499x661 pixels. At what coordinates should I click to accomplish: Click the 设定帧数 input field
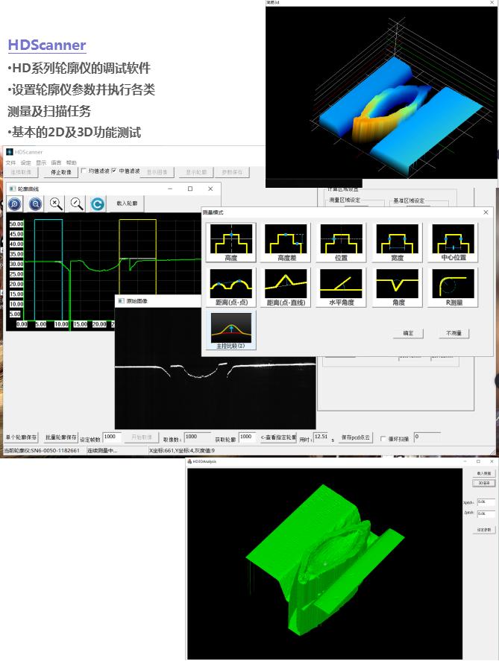112,437
